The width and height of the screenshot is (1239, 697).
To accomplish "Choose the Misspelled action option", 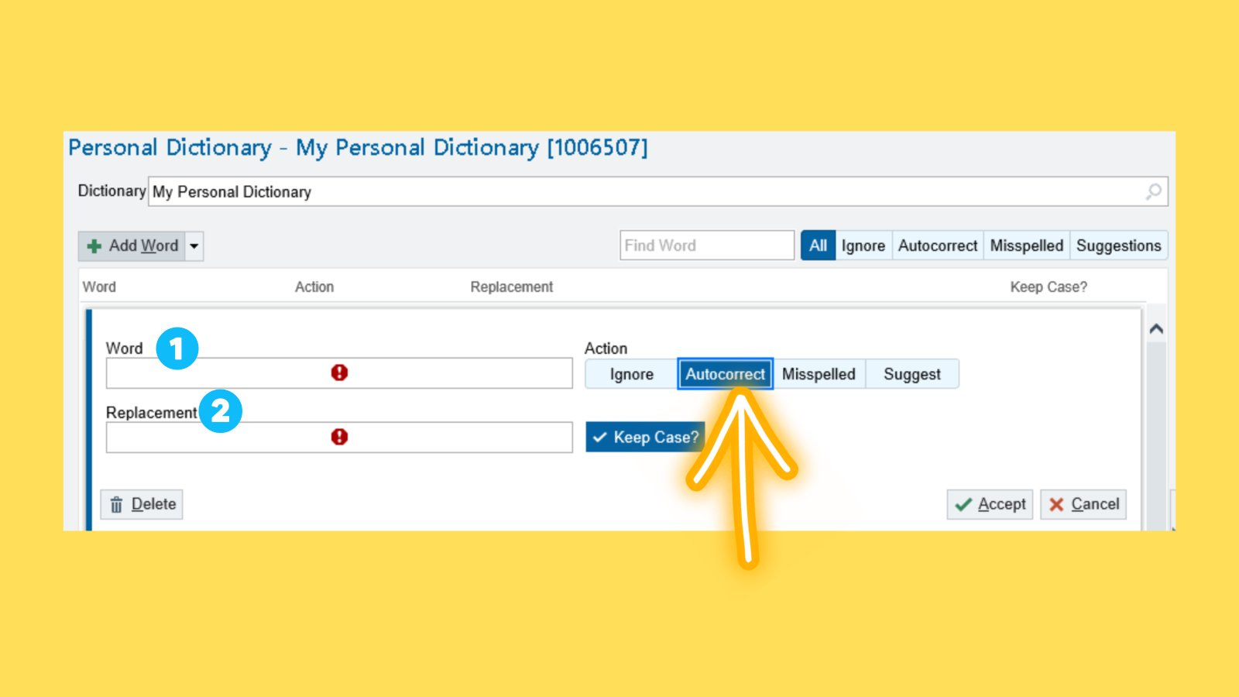I will (819, 374).
